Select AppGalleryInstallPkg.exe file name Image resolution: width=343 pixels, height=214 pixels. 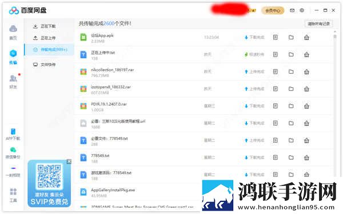113,190
